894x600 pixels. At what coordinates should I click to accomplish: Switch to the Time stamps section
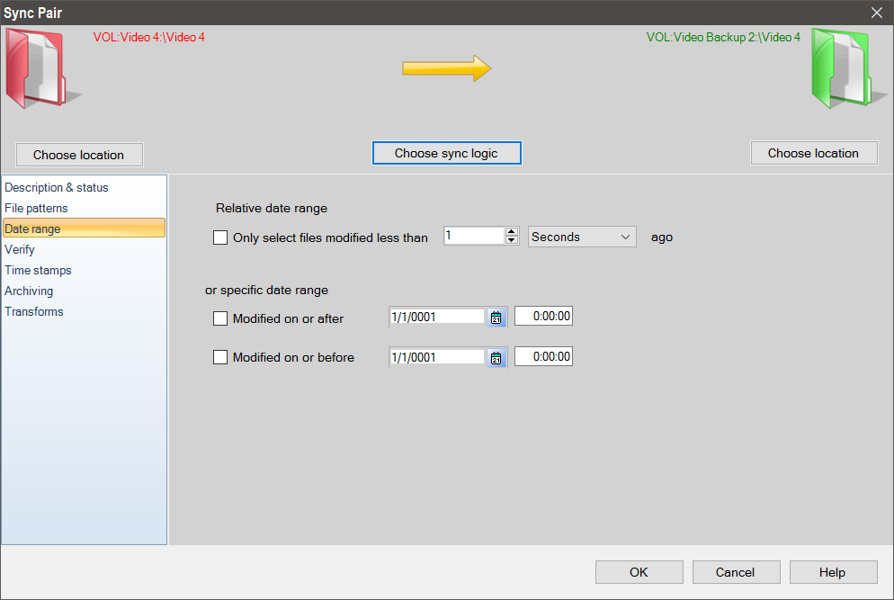pyautogui.click(x=38, y=270)
